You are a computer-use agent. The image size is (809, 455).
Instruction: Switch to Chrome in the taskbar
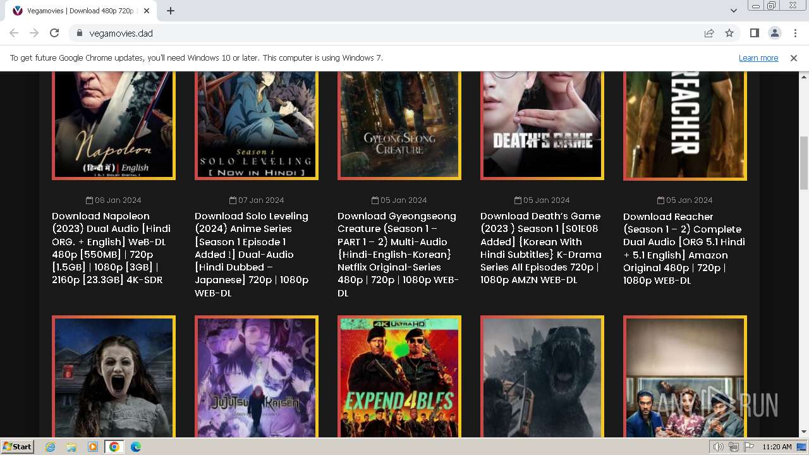tap(114, 447)
